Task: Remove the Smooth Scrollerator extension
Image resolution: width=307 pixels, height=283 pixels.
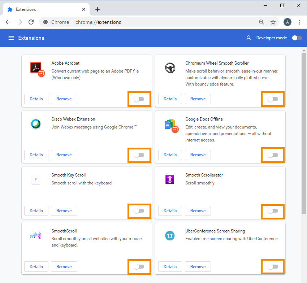Action: pyautogui.click(x=198, y=211)
